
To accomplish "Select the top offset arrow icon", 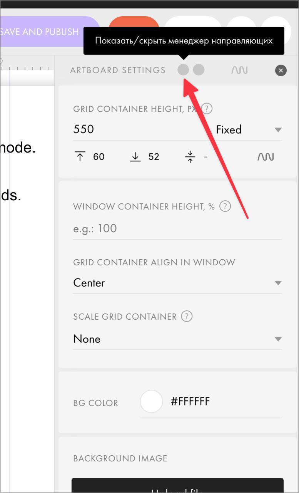I will pyautogui.click(x=80, y=157).
